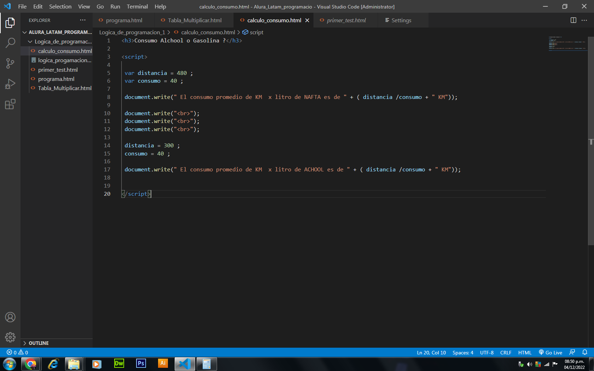Open the File menu
This screenshot has height=371, width=594.
22,6
